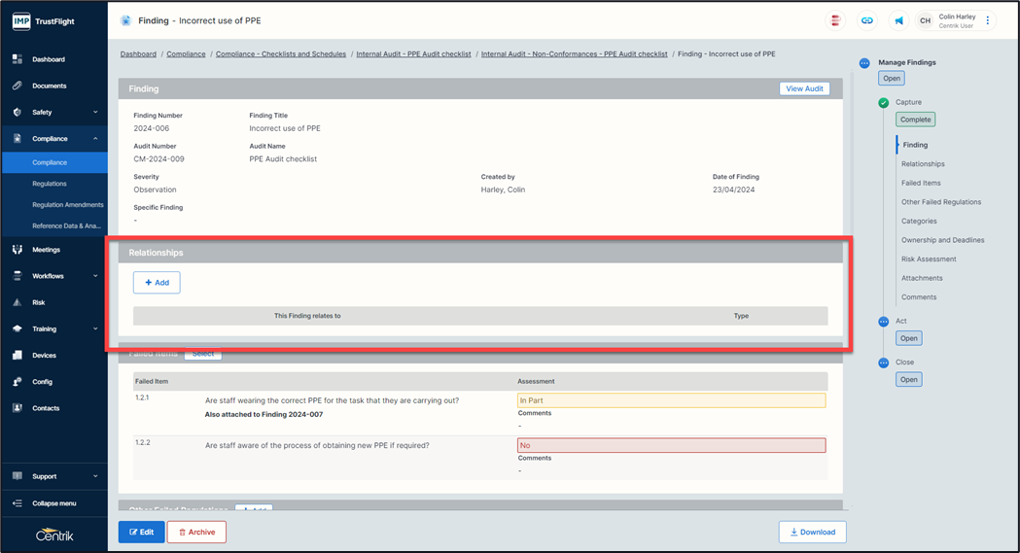The width and height of the screenshot is (1020, 553).
Task: Expand the Training submenu chevron
Action: (95, 328)
